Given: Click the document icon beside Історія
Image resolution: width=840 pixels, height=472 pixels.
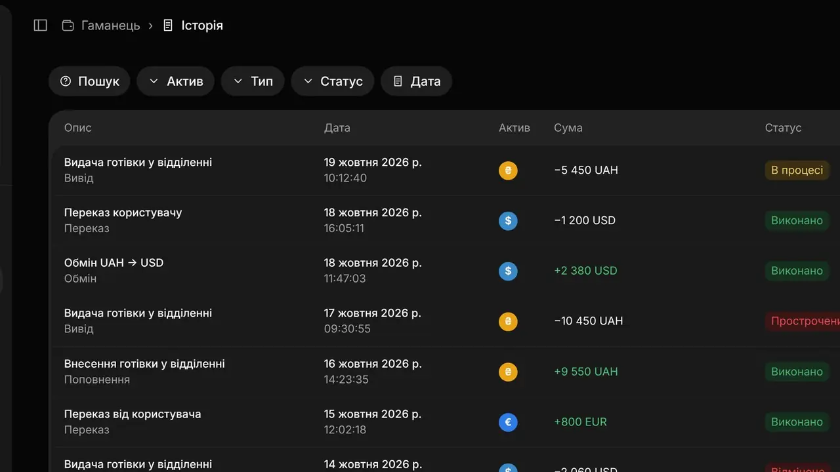Looking at the screenshot, I should [x=168, y=26].
